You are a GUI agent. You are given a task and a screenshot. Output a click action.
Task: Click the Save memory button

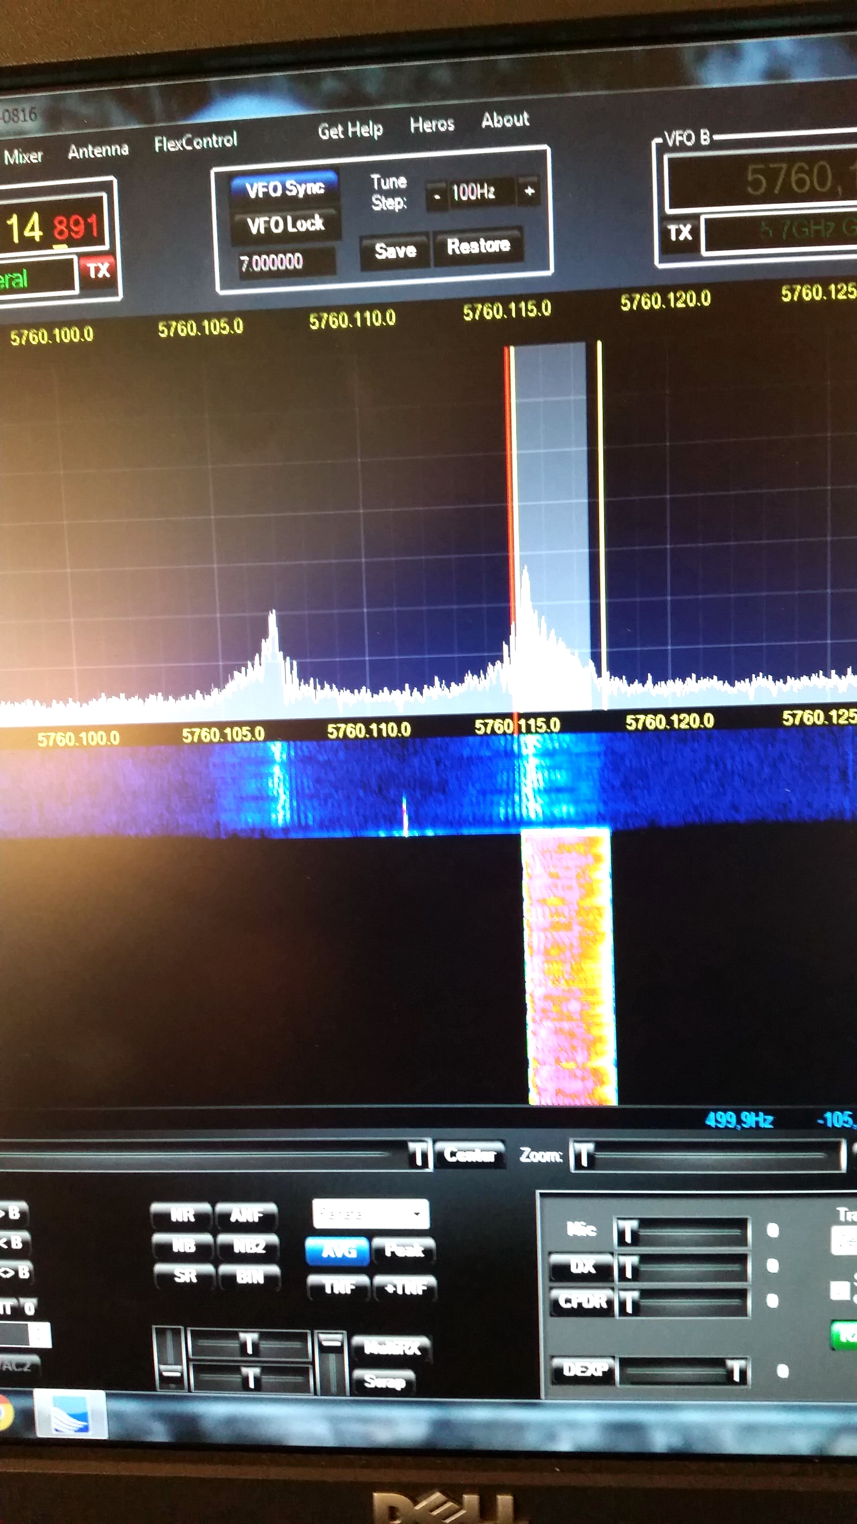click(x=395, y=251)
